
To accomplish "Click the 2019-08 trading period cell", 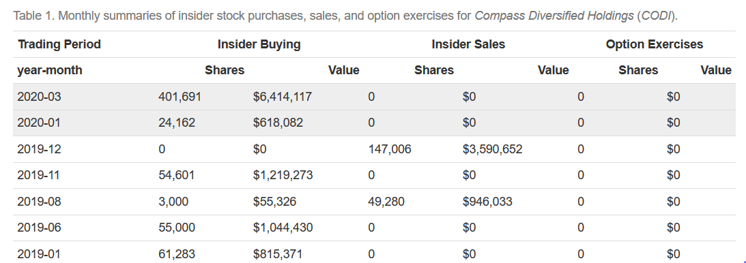I will point(39,202).
